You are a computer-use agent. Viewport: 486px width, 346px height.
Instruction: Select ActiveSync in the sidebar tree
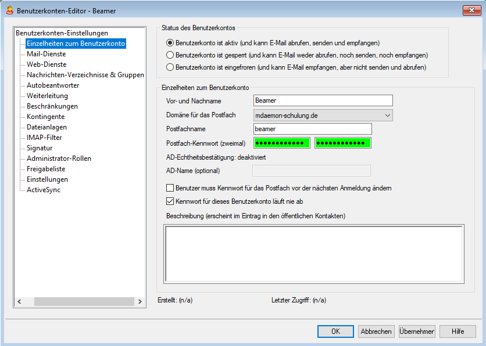click(x=44, y=190)
